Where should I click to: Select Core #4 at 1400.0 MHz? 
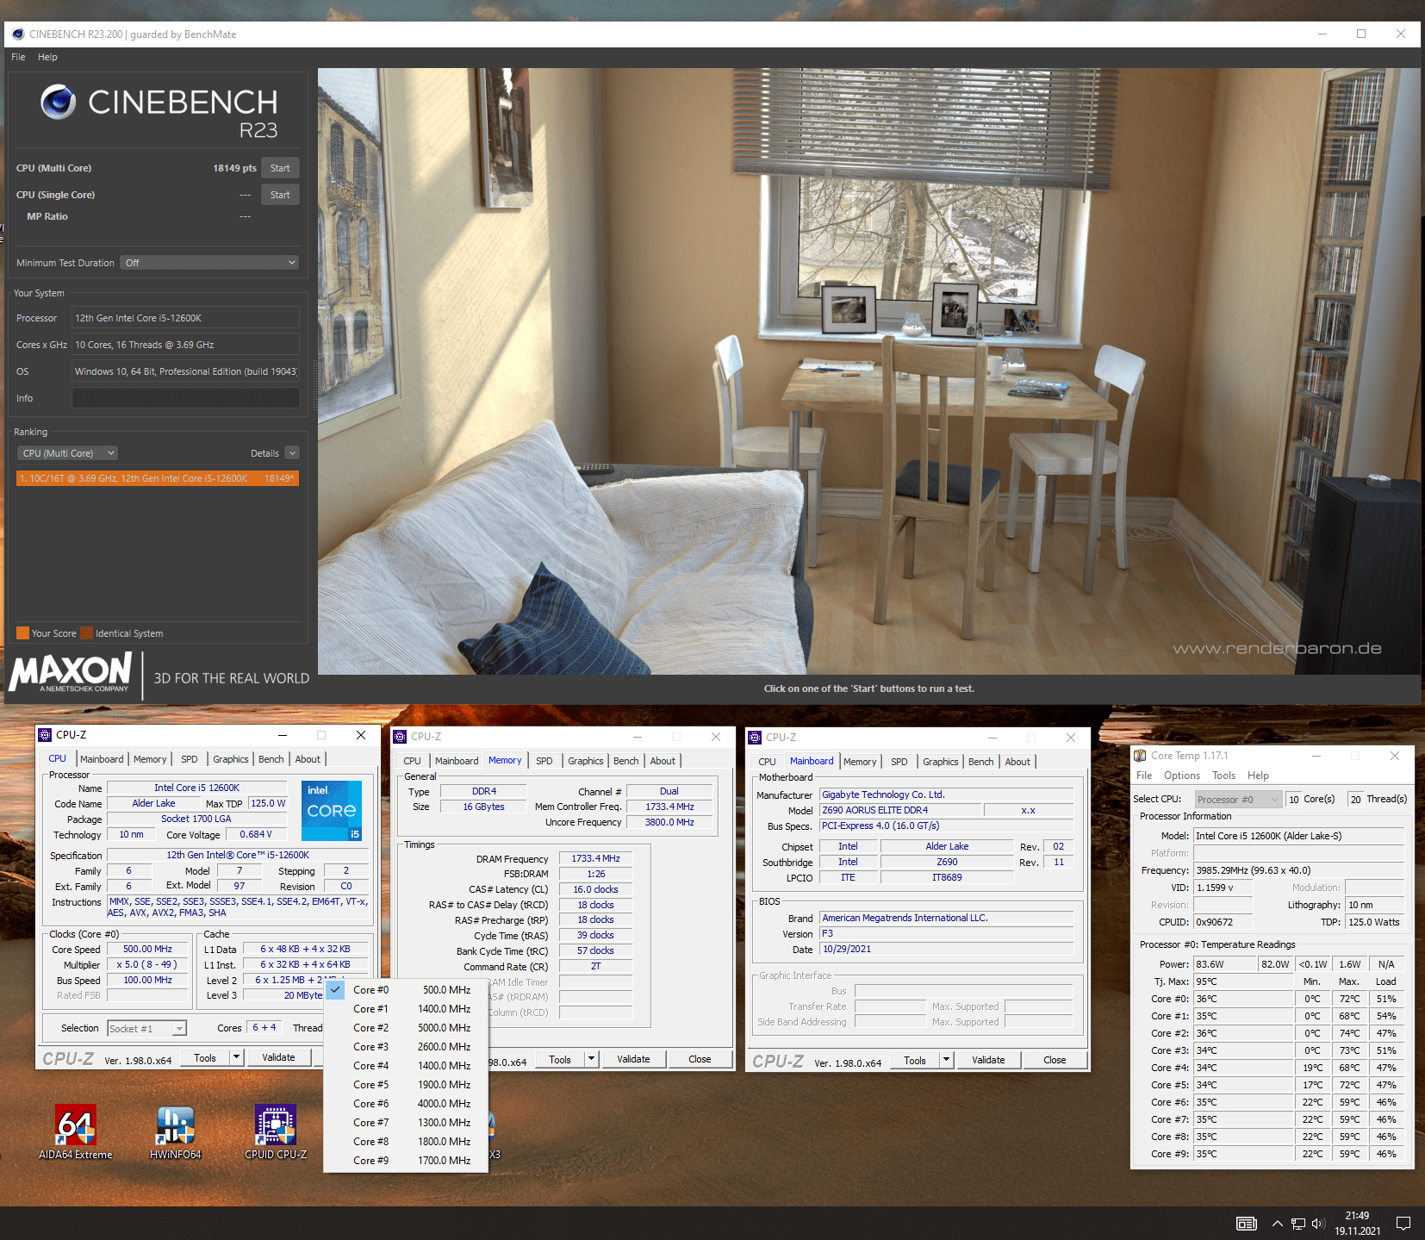(x=406, y=1066)
